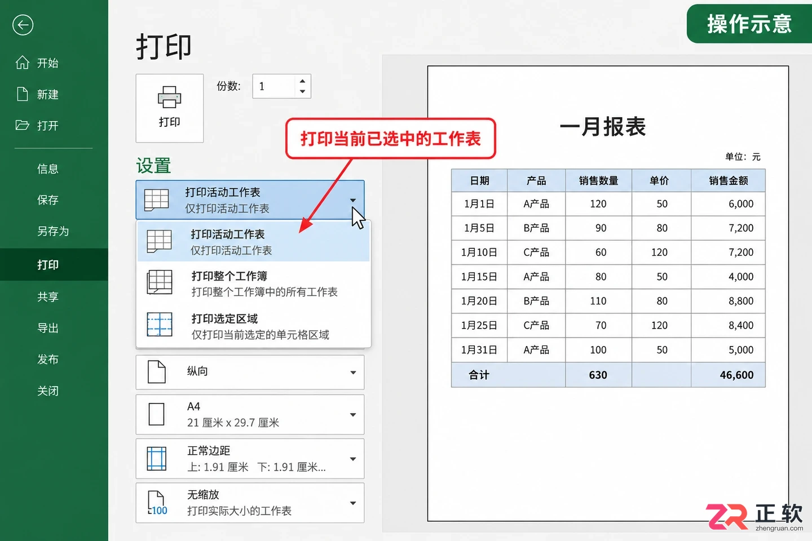
Task: Click the scaling icon beside 无缩放
Action: click(157, 503)
